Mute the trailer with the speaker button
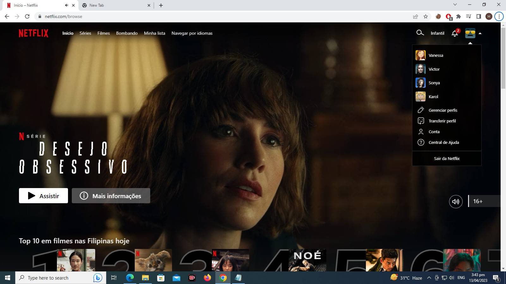The image size is (506, 284). [x=456, y=201]
